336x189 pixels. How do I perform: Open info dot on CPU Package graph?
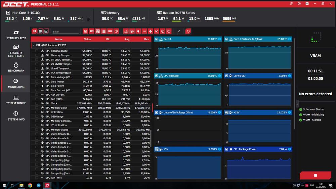coord(219,76)
